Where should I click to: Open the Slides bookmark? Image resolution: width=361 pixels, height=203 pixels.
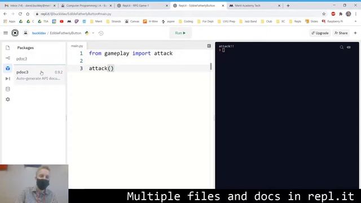click(311, 21)
